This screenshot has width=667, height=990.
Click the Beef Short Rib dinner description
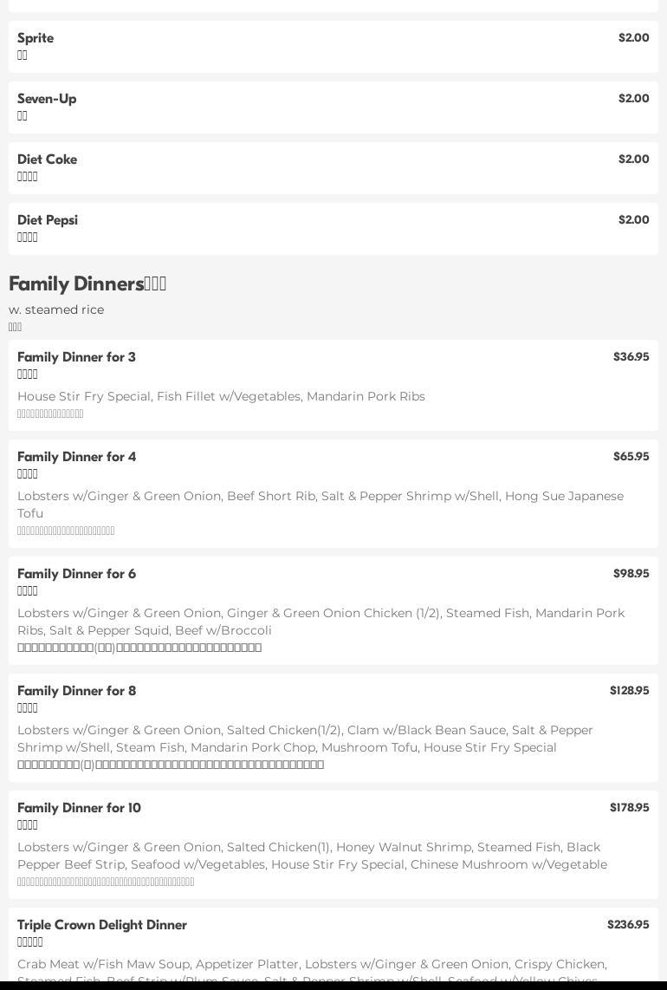[x=321, y=504]
